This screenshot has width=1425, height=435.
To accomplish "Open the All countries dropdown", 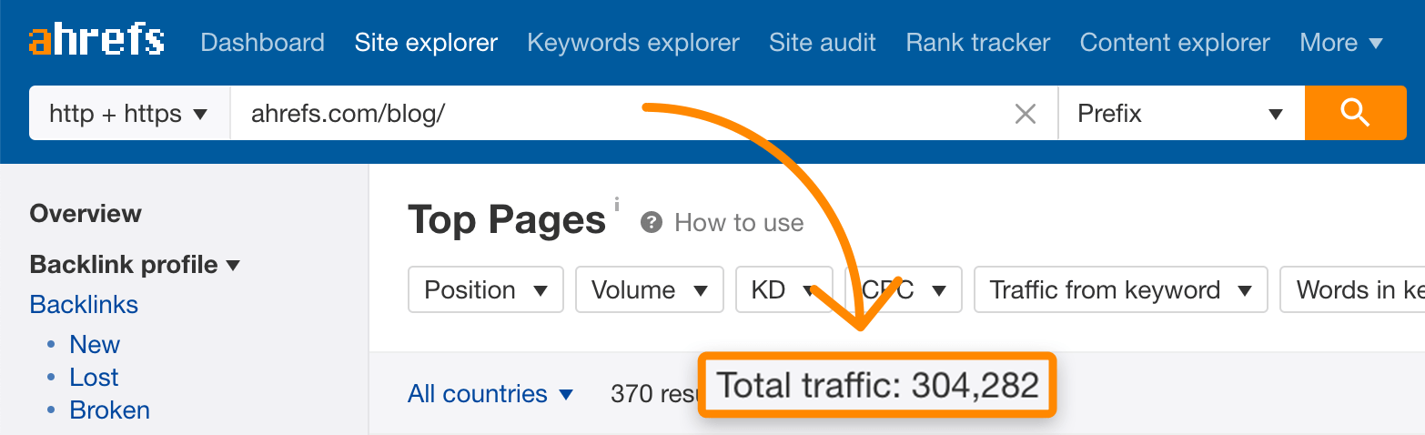I will [x=491, y=394].
